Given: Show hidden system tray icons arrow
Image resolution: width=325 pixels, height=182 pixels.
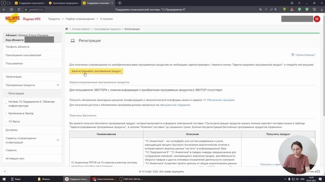Looking at the screenshot, I should 285,179.
